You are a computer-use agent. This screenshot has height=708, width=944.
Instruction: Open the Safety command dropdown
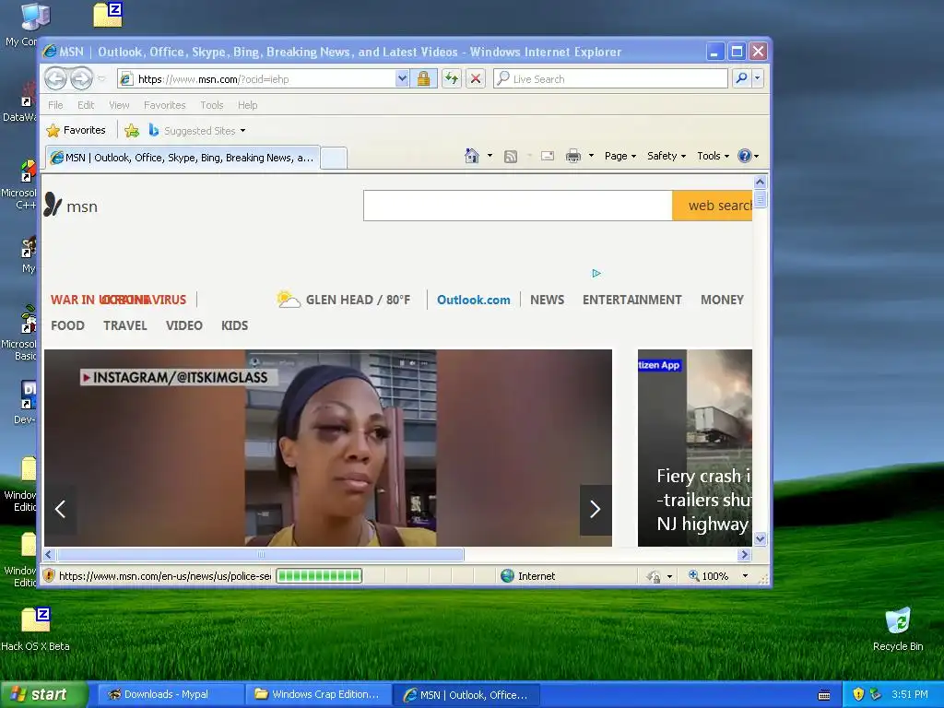coord(667,156)
